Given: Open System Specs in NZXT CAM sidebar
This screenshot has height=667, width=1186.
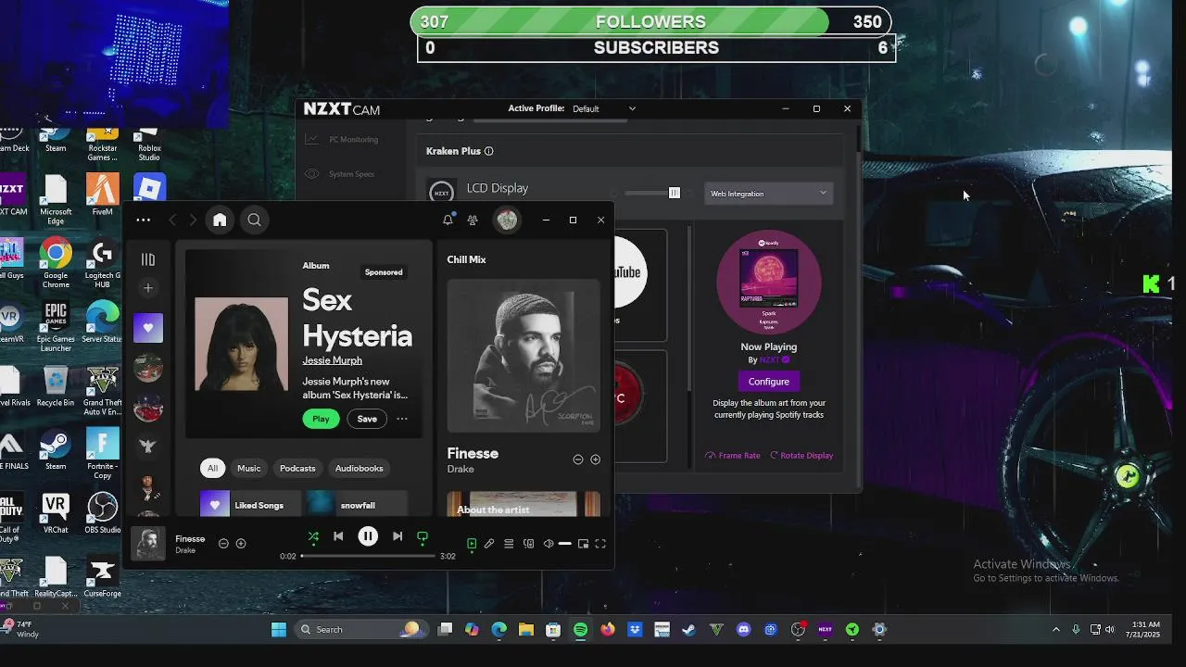Looking at the screenshot, I should [x=340, y=174].
